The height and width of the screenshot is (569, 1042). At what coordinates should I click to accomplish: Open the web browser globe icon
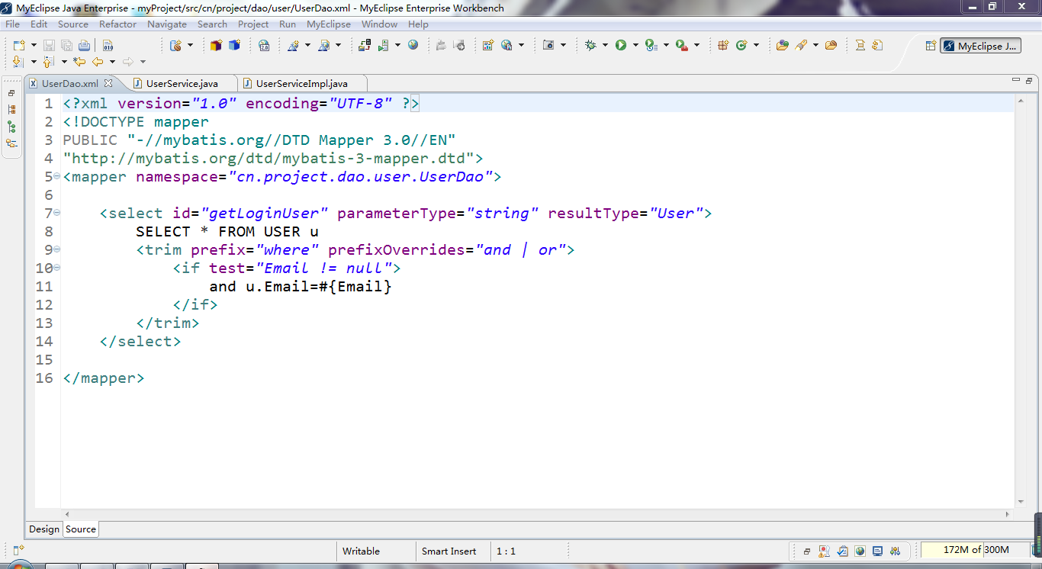(413, 45)
